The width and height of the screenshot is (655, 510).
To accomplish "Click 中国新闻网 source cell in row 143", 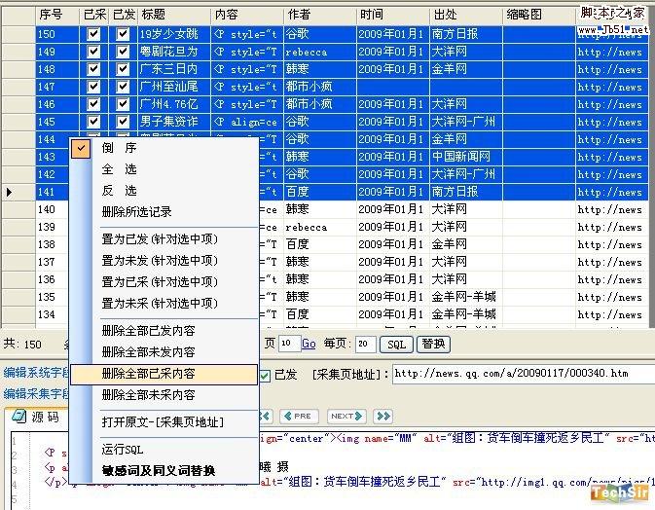I will coord(466,157).
